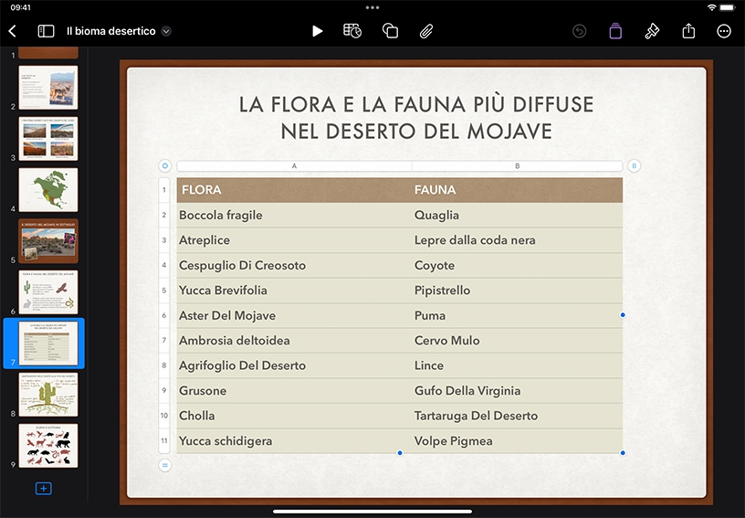
Task: Toggle the slide navigator sidebar
Action: click(x=46, y=31)
